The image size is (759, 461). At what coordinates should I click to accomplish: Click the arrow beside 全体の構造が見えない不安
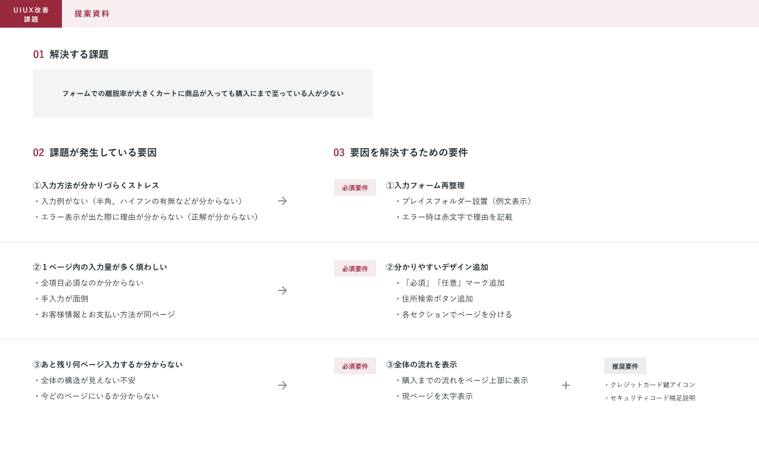282,385
